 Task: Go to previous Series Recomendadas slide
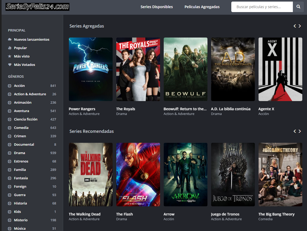click(295, 131)
